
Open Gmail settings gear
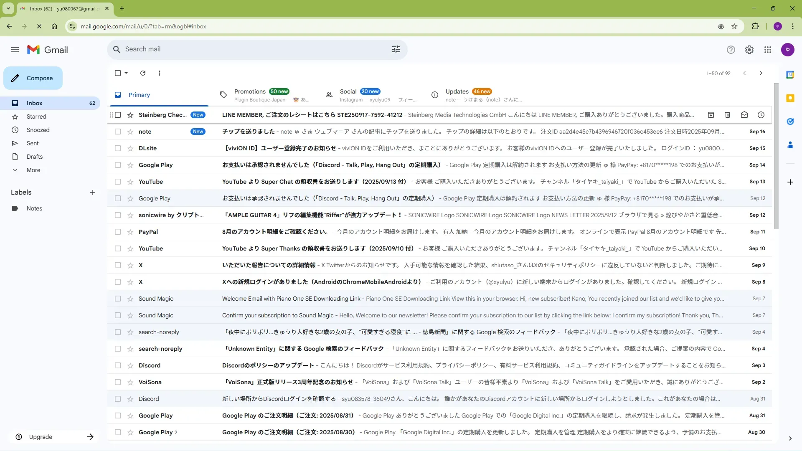point(749,50)
